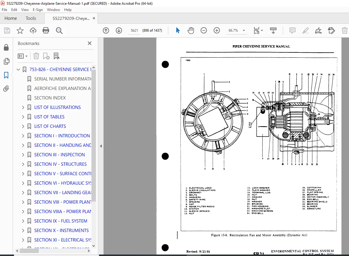Viewport: 349px width, 256px height.
Task: Add the document to starred favorites
Action: tap(20, 30)
